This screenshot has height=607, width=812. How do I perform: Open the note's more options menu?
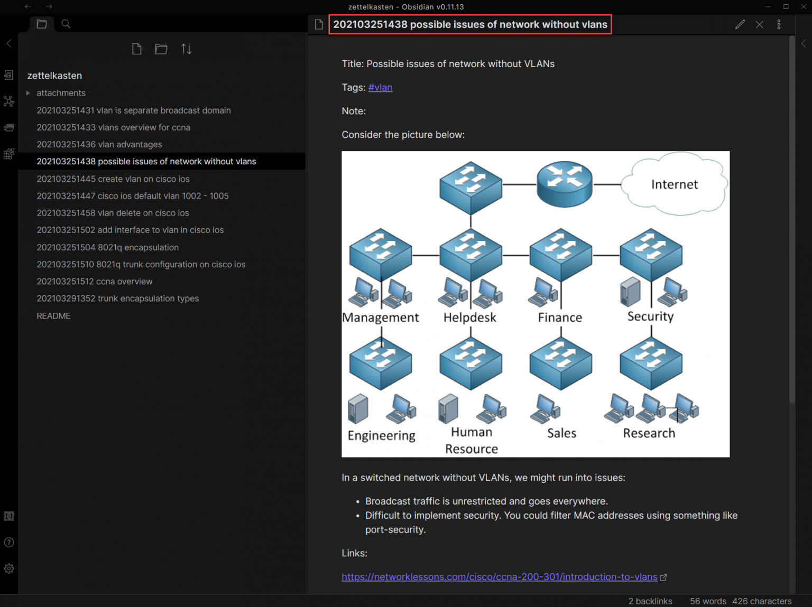779,24
